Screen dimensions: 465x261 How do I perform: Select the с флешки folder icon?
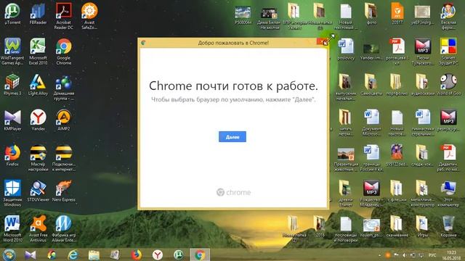(397, 191)
